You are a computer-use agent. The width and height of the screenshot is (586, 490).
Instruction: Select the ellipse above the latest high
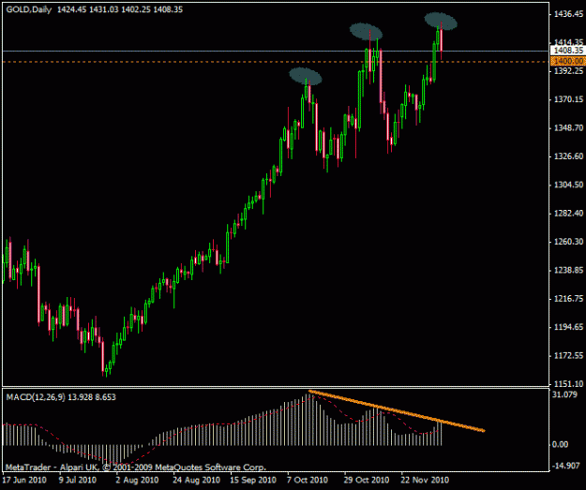tap(441, 22)
